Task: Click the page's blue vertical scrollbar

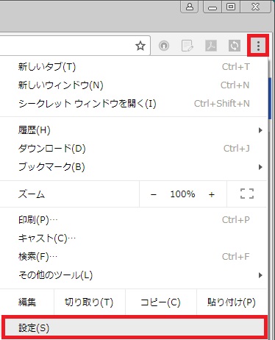Action: pyautogui.click(x=270, y=98)
